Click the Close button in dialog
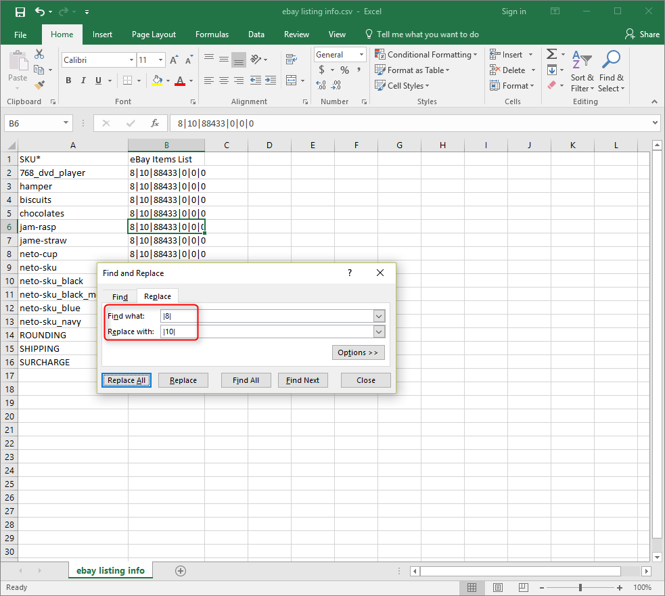 366,380
